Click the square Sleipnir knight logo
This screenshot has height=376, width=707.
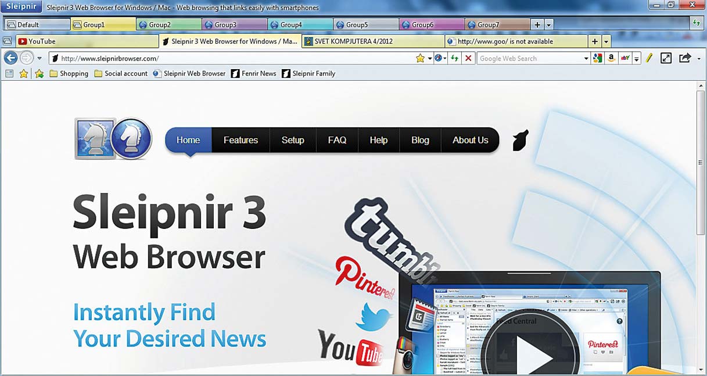[x=95, y=138]
